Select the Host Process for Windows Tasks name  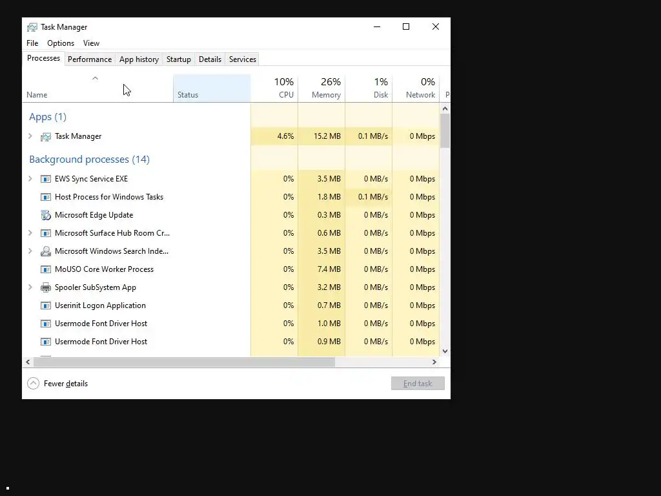tap(108, 197)
